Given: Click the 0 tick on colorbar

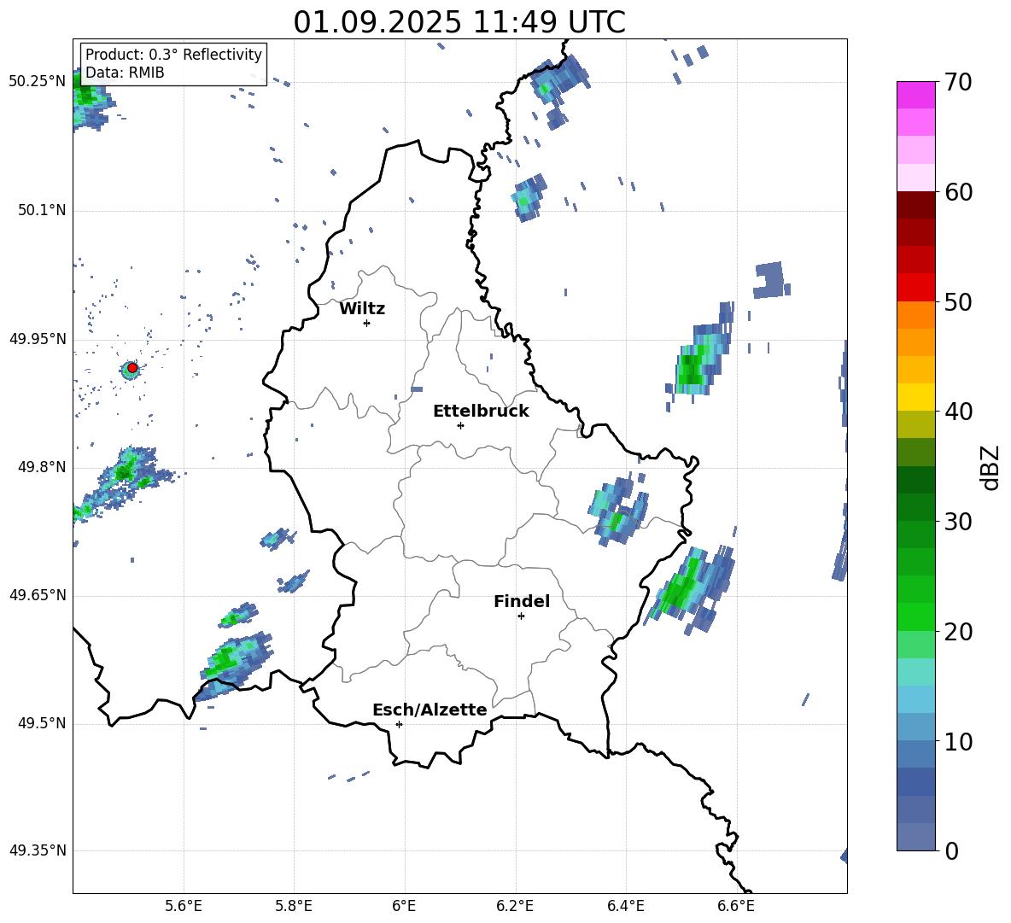Looking at the screenshot, I should coord(952,850).
